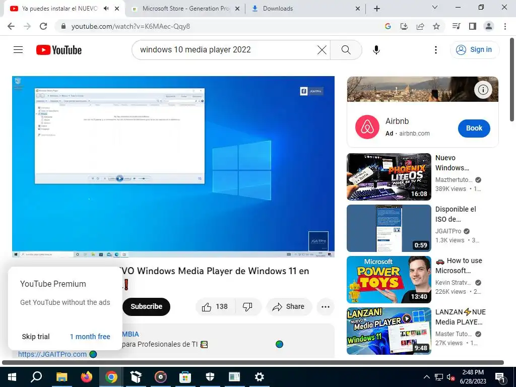
Task: Run the search with the magnifier button
Action: 346,50
